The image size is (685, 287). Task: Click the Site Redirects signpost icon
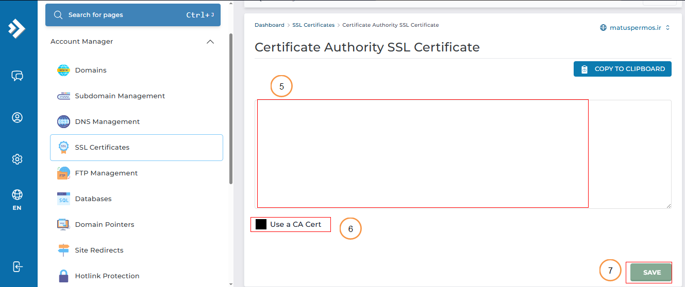(63, 250)
